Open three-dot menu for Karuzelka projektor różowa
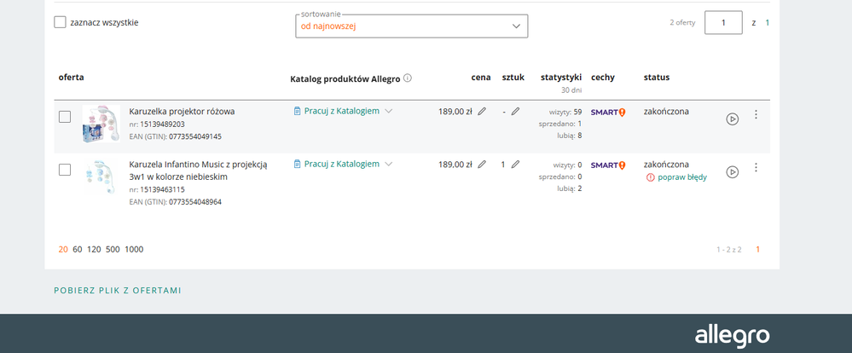This screenshot has width=852, height=353. [756, 115]
